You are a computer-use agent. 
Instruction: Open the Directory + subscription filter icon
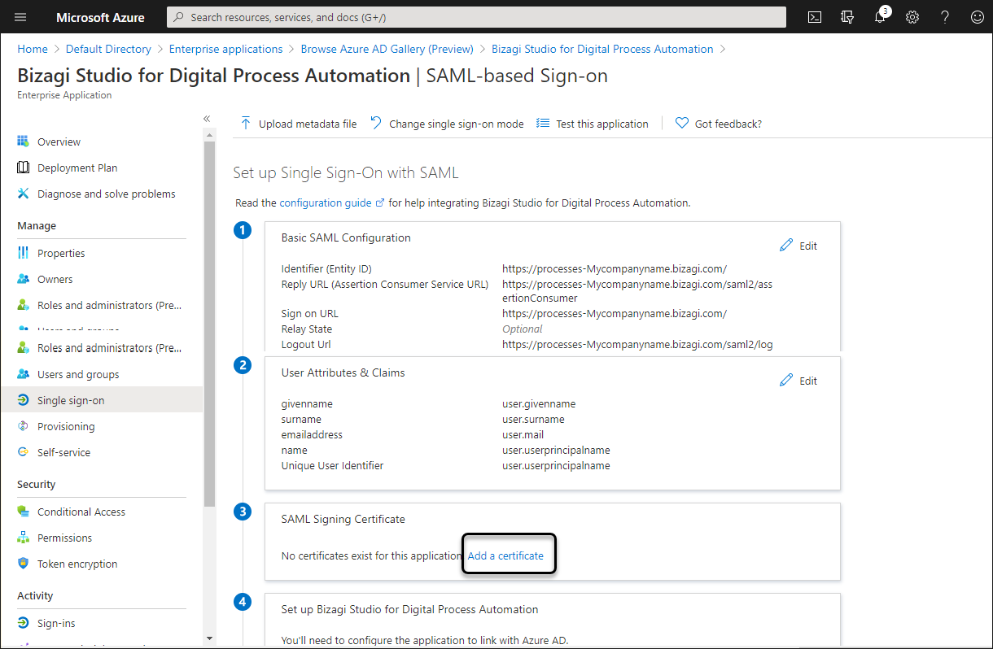click(847, 17)
